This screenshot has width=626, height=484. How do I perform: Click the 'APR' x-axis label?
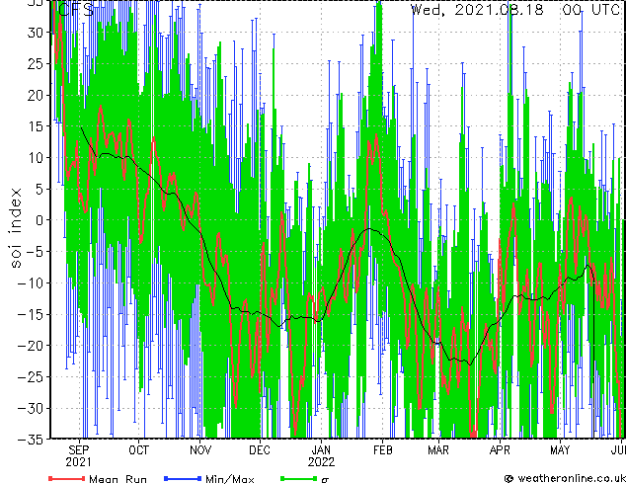(500, 450)
